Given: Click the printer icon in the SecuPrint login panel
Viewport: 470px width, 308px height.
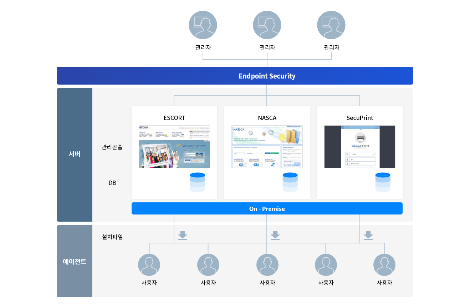Looking at the screenshot, I should pos(361,138).
